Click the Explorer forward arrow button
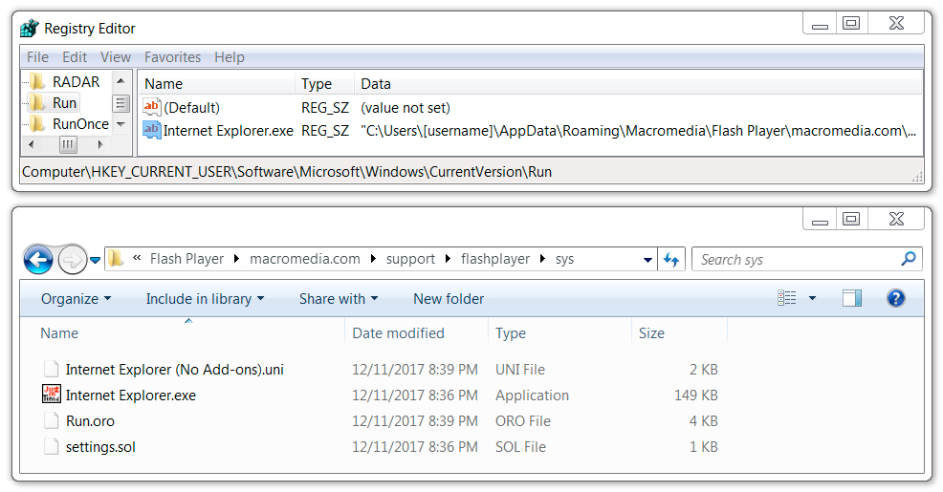 [x=72, y=260]
